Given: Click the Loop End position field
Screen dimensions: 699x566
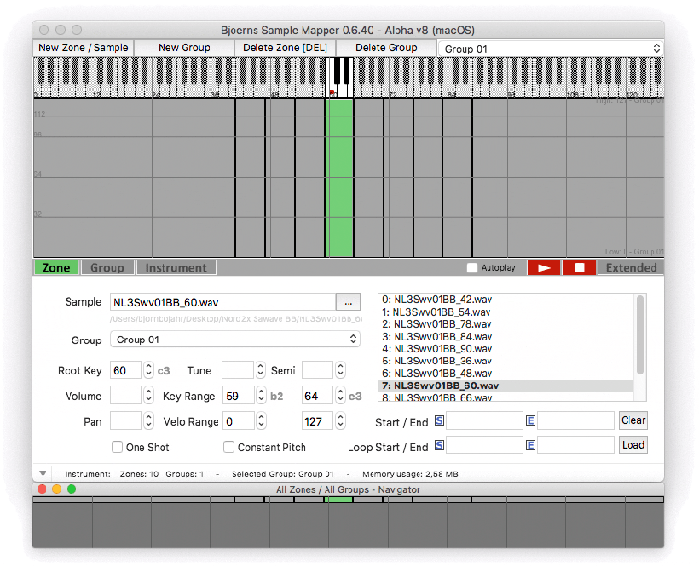Looking at the screenshot, I should click(576, 445).
